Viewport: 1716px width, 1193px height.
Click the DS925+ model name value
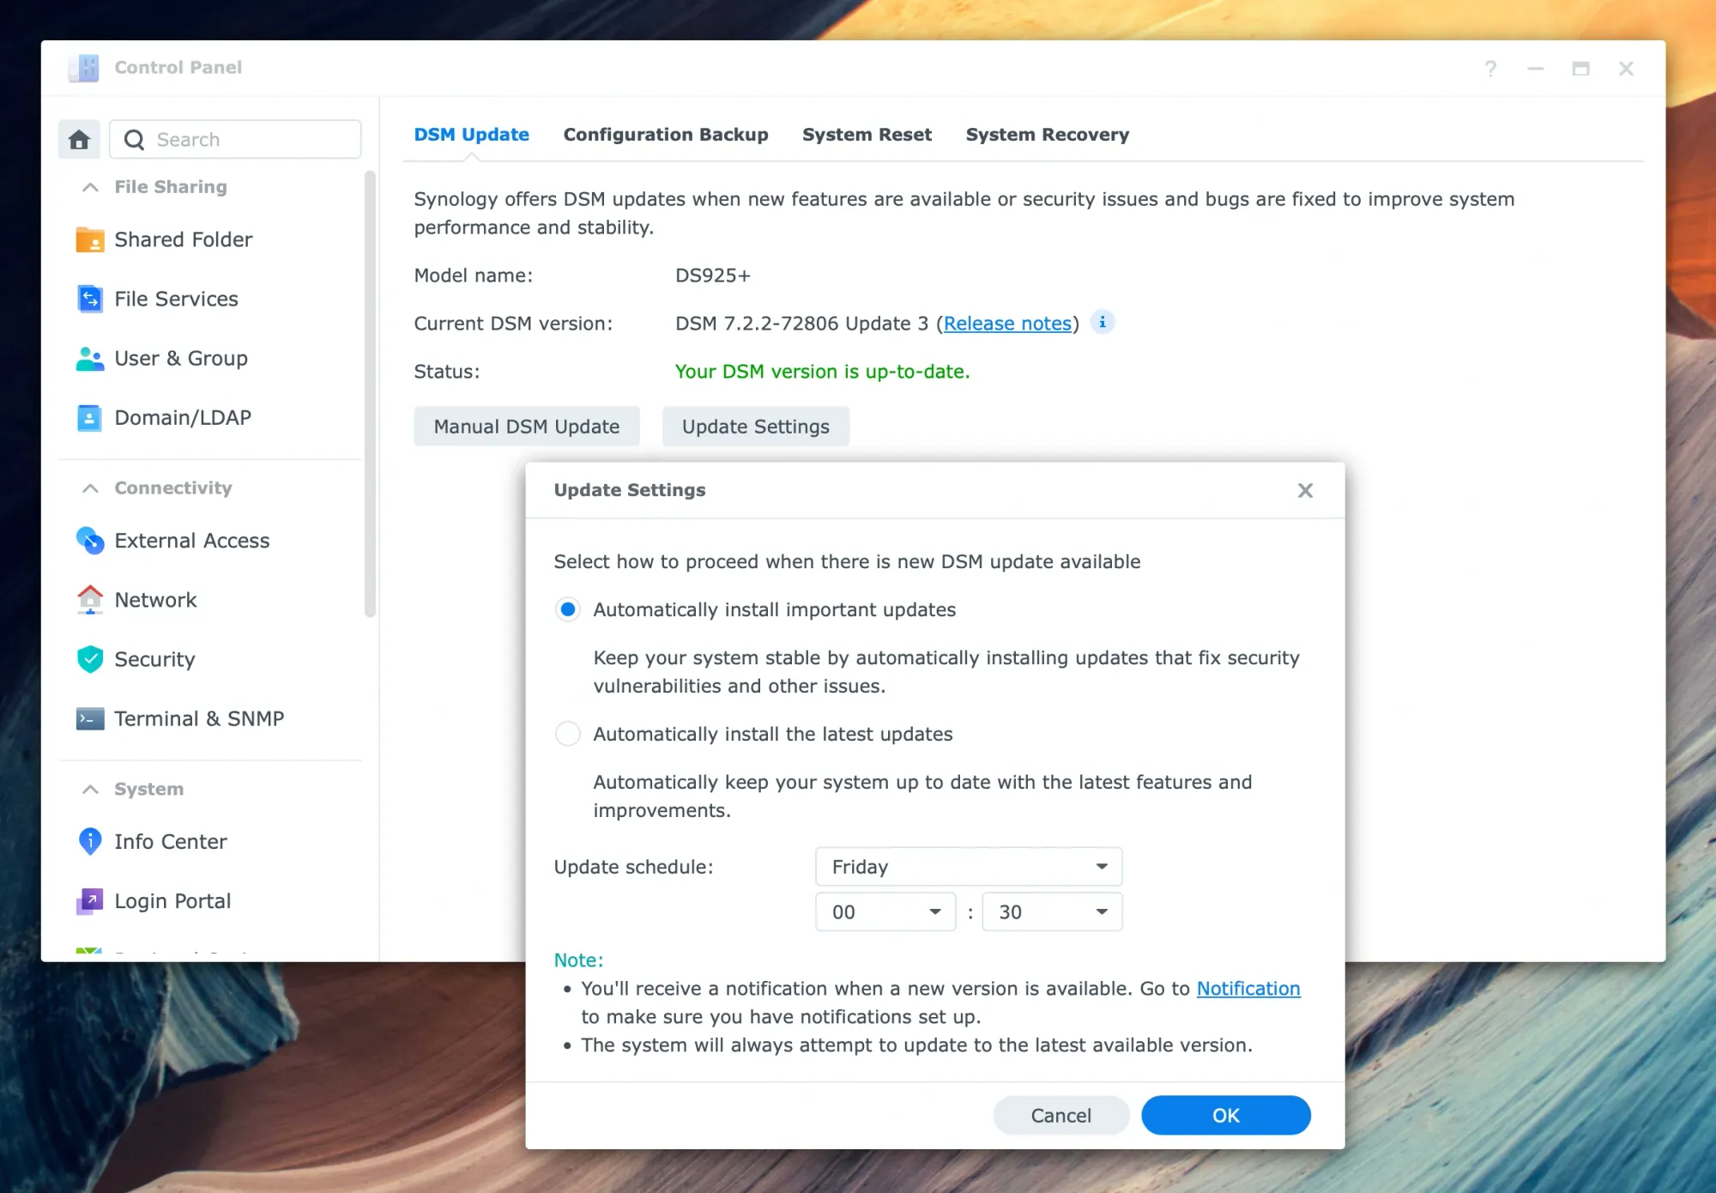(x=713, y=276)
